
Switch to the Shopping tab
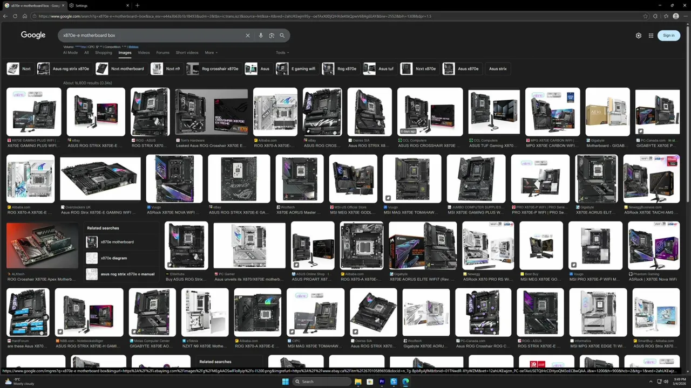[104, 53]
